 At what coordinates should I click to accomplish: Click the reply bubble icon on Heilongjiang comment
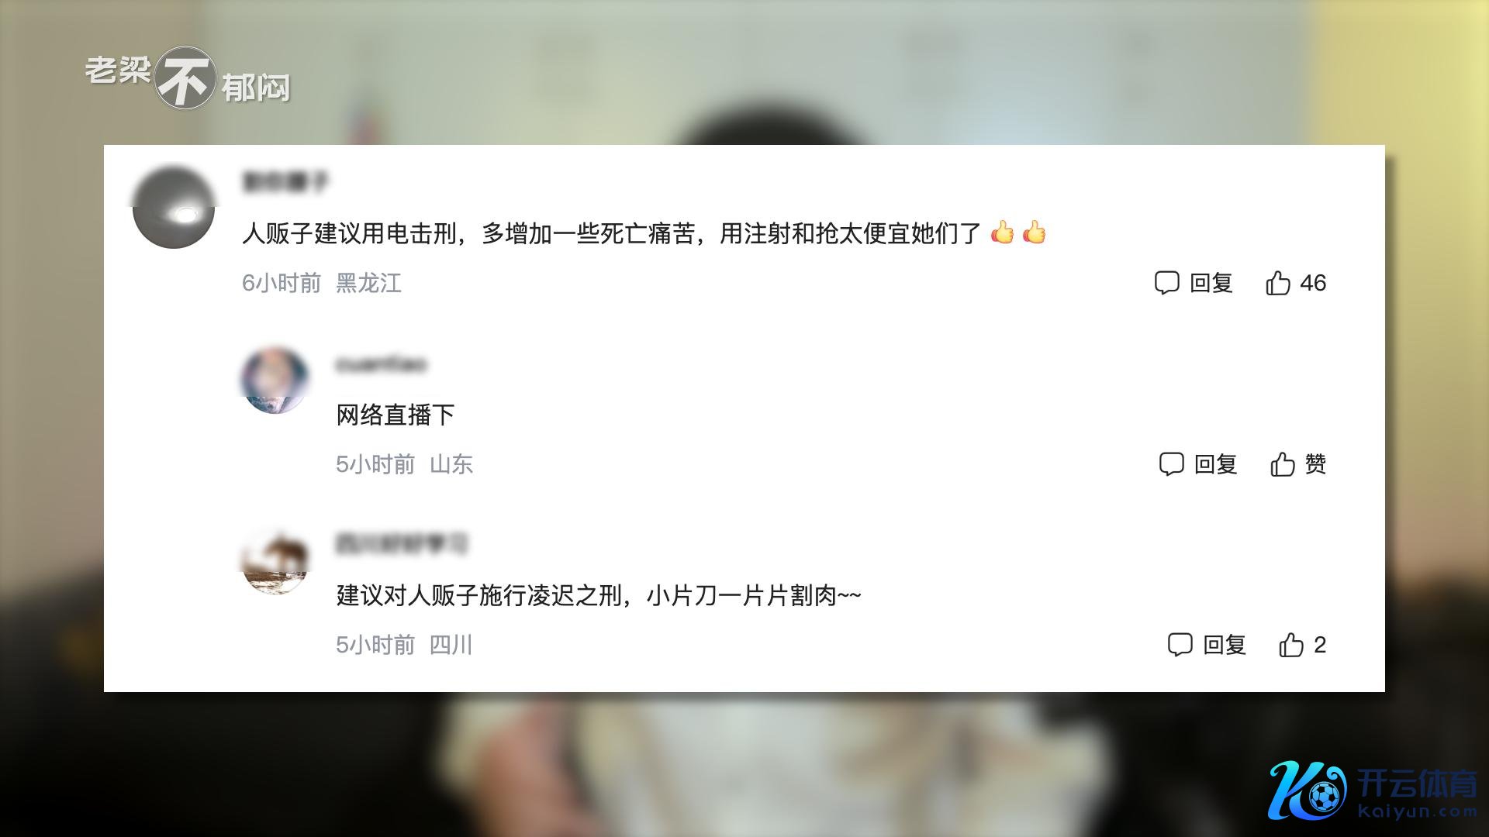tap(1166, 283)
